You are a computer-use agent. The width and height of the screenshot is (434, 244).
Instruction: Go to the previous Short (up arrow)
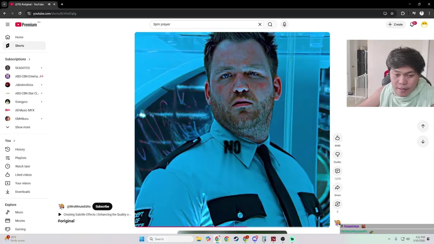pyautogui.click(x=423, y=126)
